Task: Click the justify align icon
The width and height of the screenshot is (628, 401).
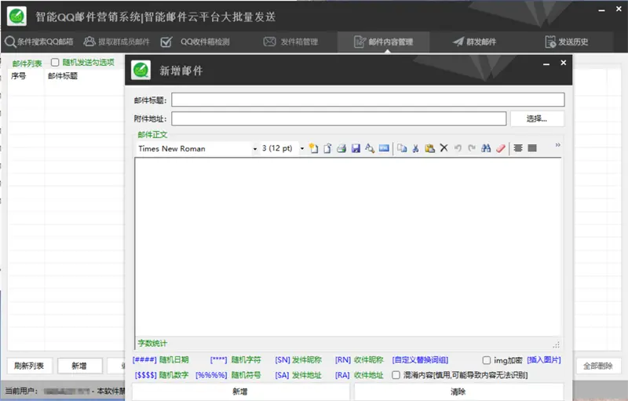Action: pos(532,148)
